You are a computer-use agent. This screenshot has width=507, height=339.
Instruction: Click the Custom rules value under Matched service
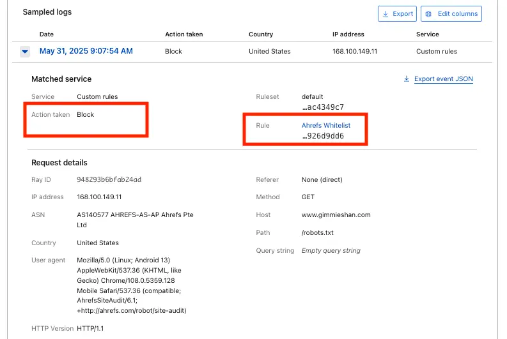point(97,96)
